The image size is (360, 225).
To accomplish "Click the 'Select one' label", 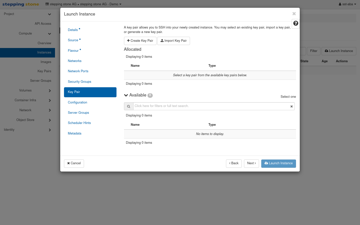I will [288, 97].
